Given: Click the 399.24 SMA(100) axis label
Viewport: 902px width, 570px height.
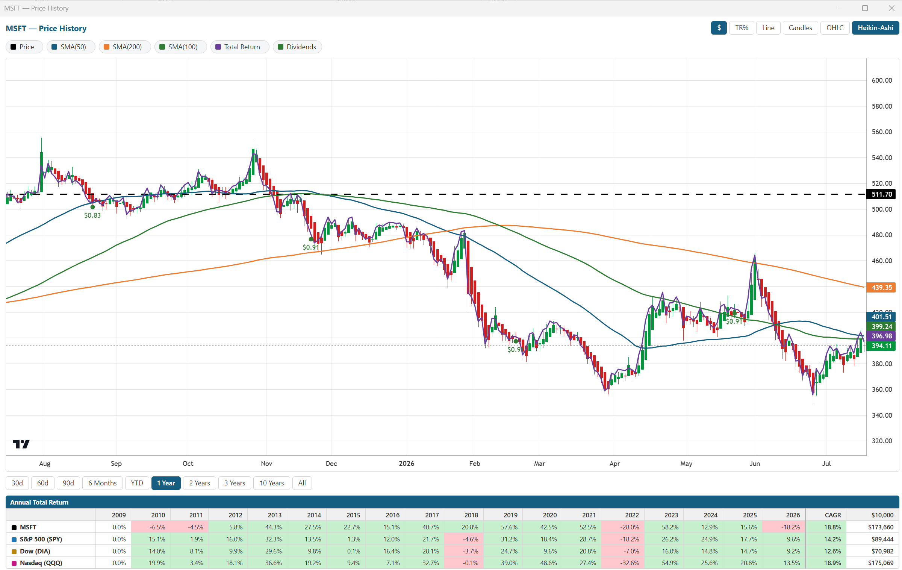Looking at the screenshot, I should 882,327.
